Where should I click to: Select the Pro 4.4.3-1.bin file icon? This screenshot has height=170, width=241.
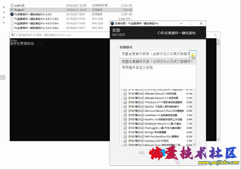pyautogui.click(x=12, y=19)
